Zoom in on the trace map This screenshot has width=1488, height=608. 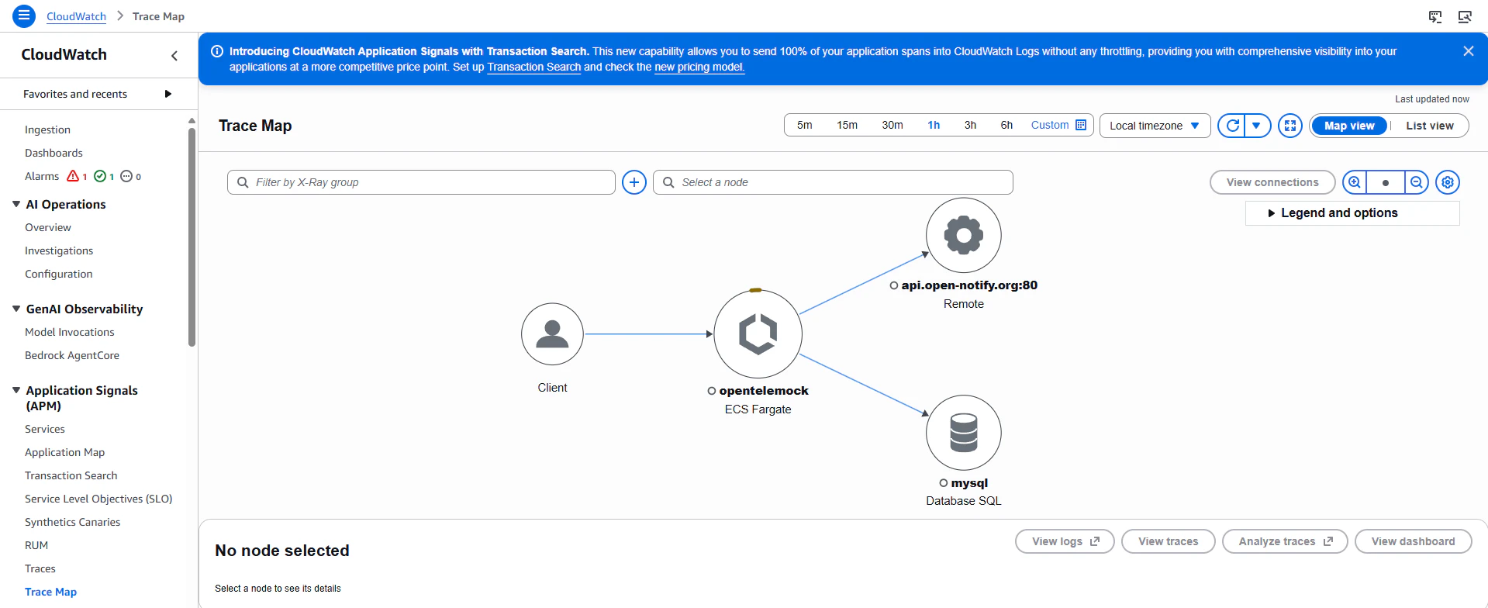1355,182
